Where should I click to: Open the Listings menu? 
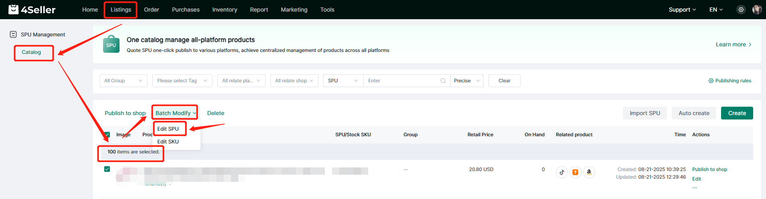pyautogui.click(x=121, y=10)
